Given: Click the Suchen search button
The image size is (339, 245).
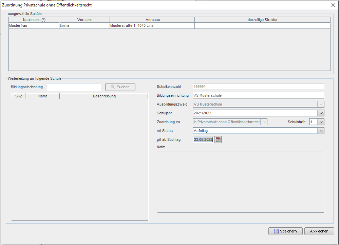Looking at the screenshot, I should [120, 87].
